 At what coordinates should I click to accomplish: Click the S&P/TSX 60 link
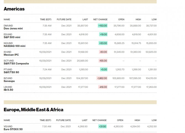pos(11,72)
